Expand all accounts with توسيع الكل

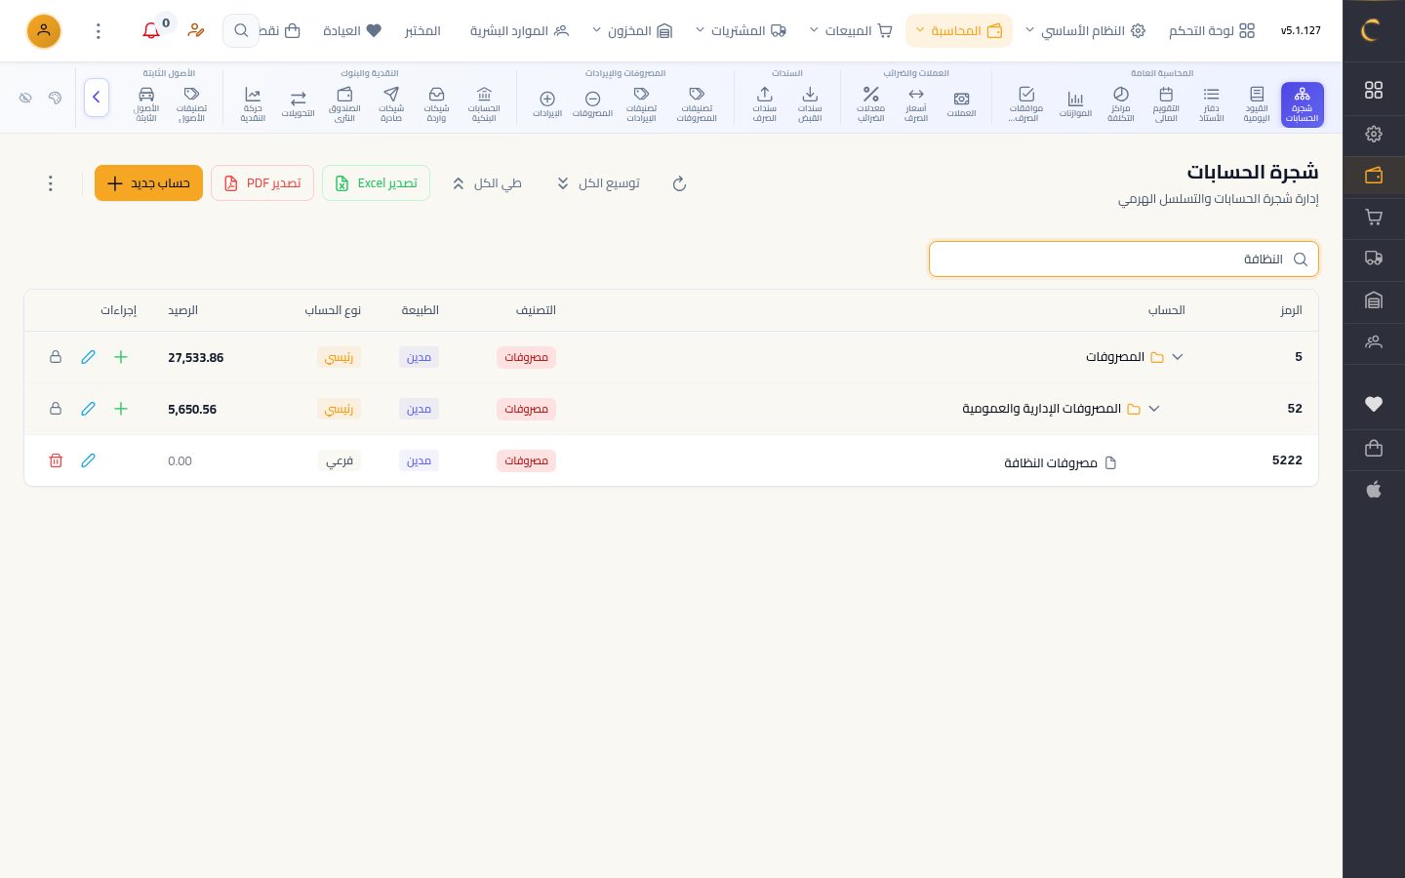pyautogui.click(x=598, y=183)
